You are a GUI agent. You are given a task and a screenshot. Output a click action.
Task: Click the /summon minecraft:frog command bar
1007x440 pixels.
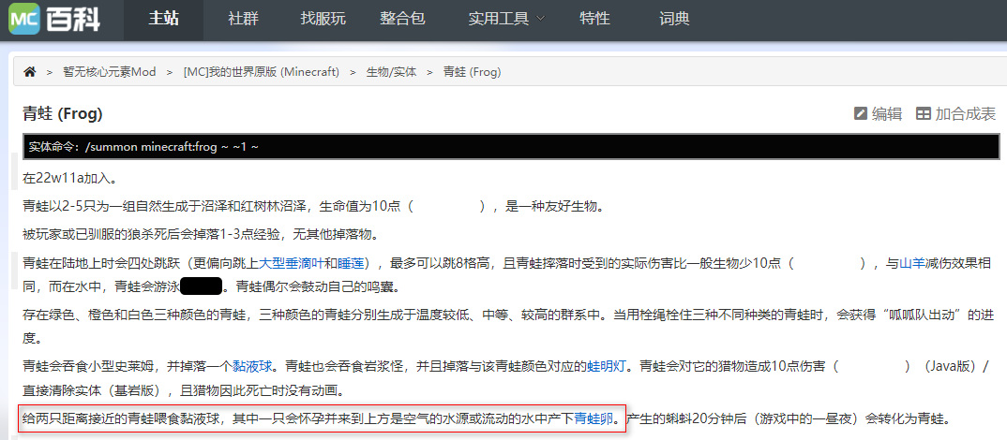(x=511, y=146)
